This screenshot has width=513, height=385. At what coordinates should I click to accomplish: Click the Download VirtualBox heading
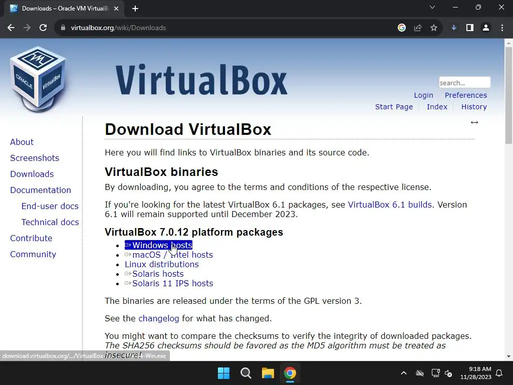(188, 129)
